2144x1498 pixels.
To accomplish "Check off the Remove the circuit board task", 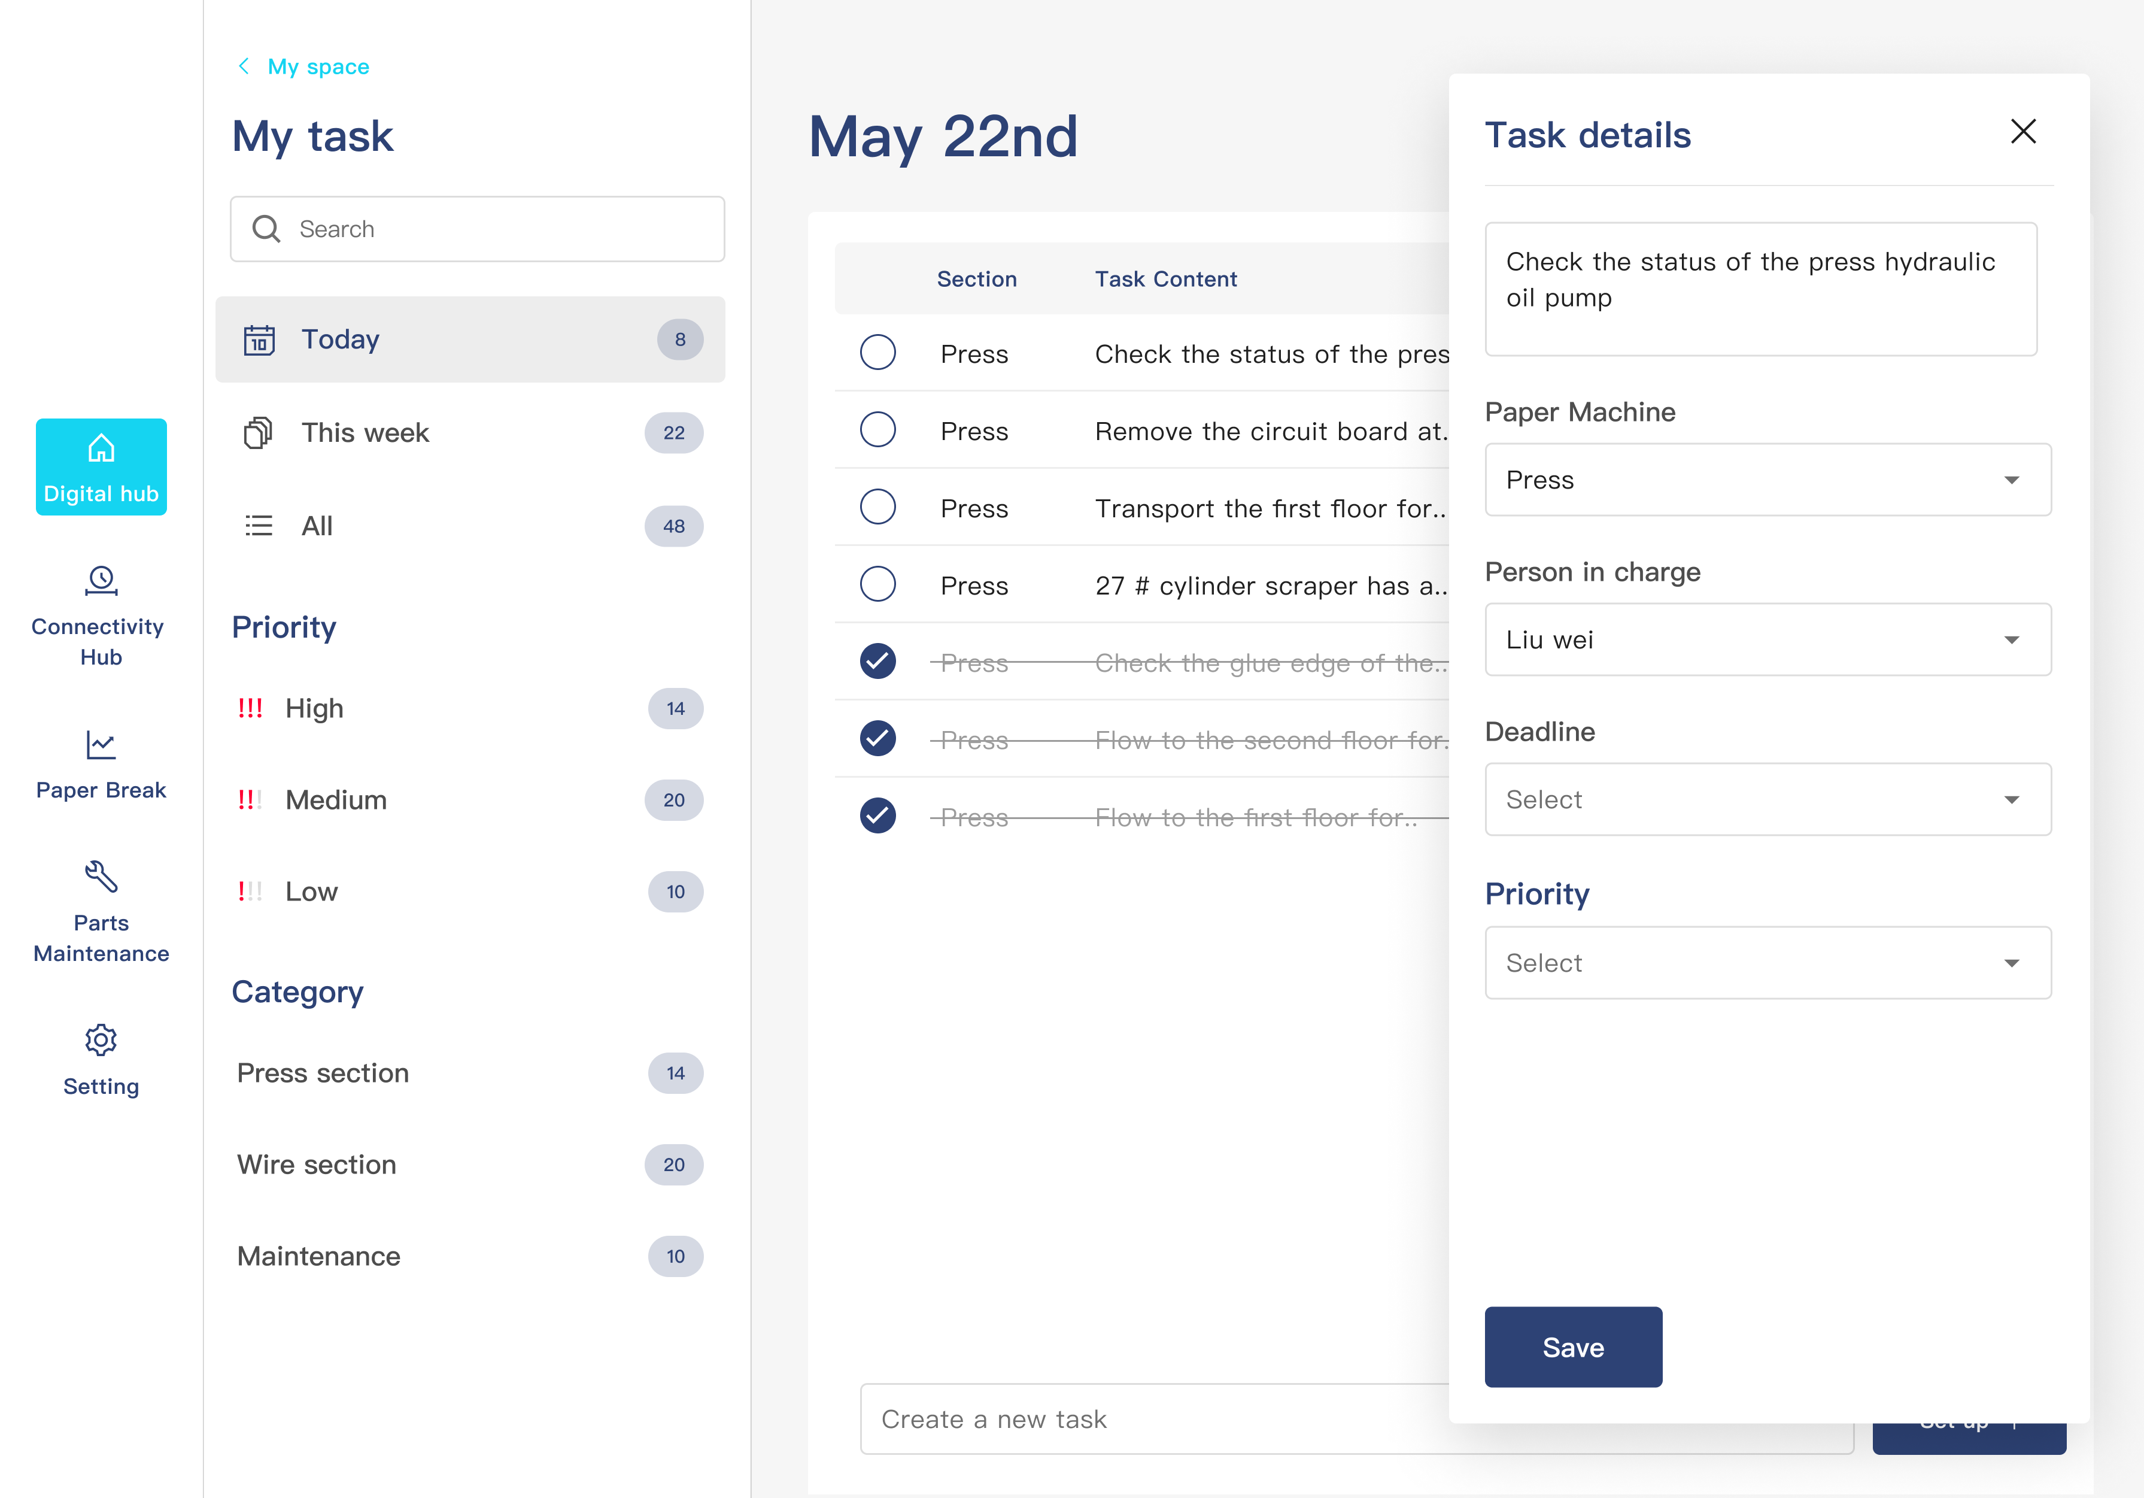I will [x=877, y=430].
